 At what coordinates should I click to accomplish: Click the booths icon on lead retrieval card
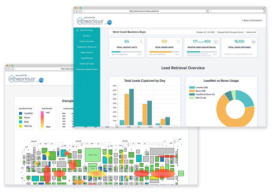click(216, 42)
